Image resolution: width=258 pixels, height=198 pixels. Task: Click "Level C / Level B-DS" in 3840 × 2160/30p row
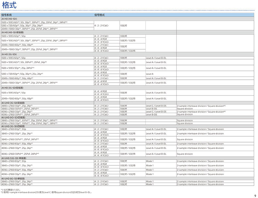pyautogui.click(x=156, y=106)
